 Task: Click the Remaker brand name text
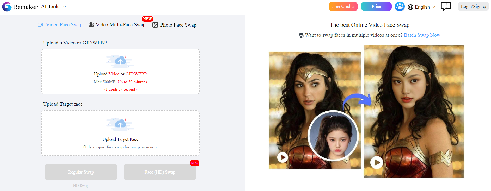coord(26,7)
